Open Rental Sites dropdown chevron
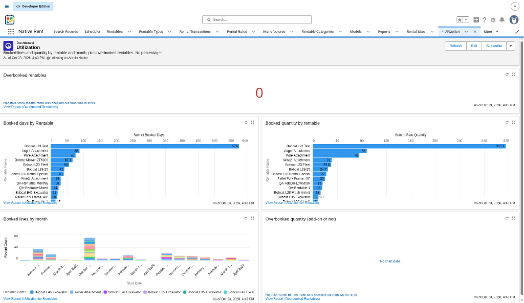524x303 pixels. (432, 32)
